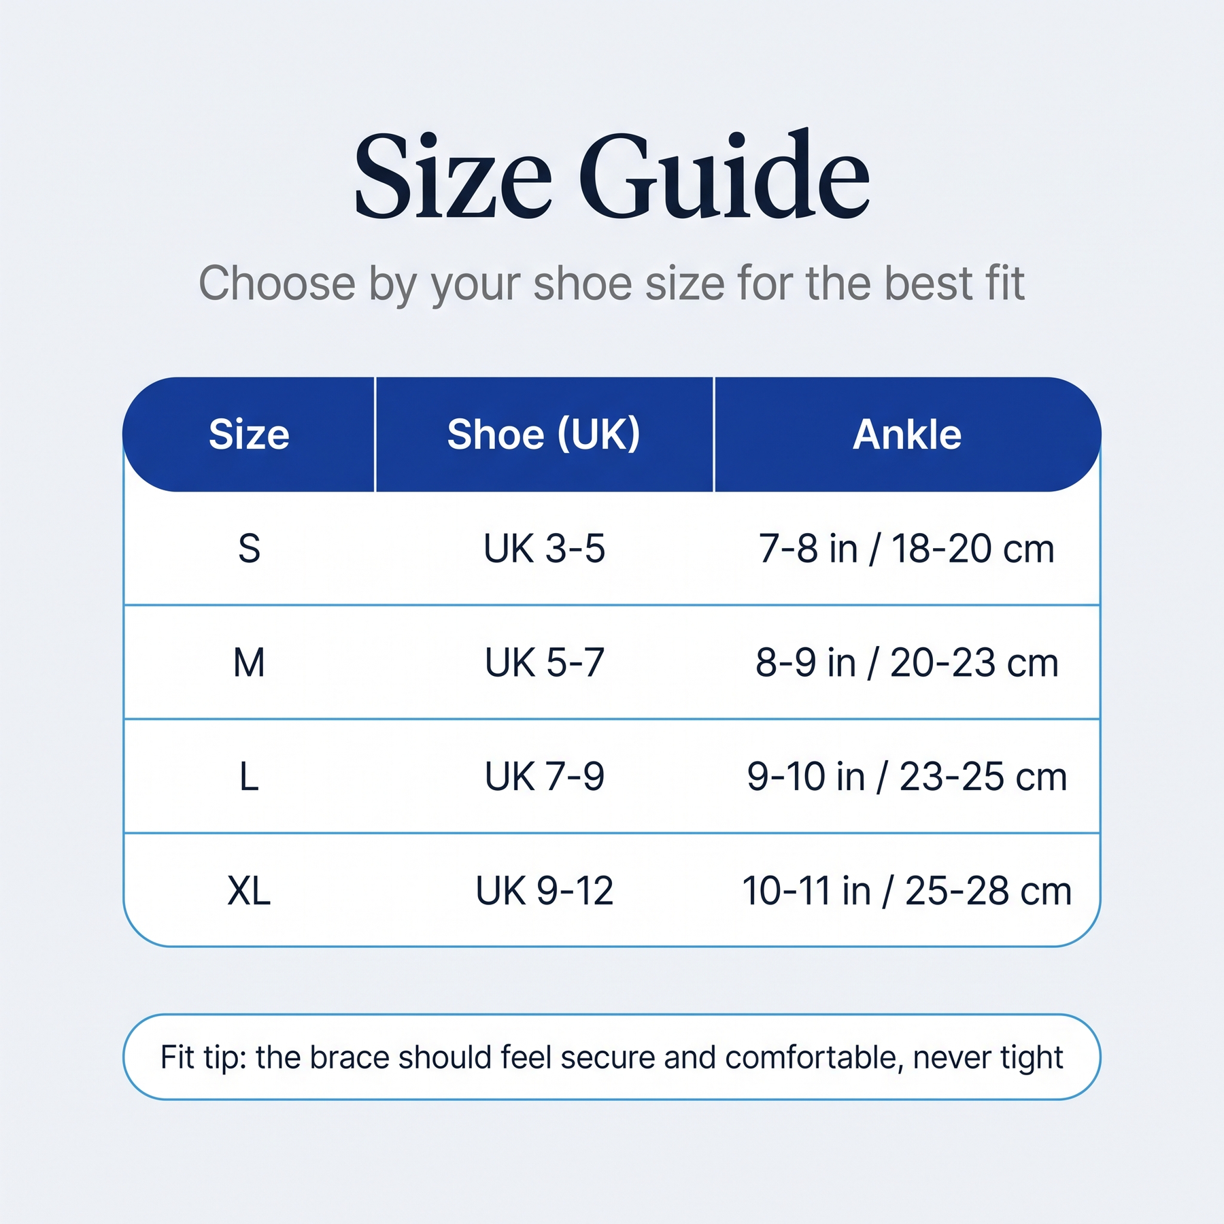Click the 9-10 in ankle measurement
This screenshot has width=1224, height=1224.
pos(907,777)
